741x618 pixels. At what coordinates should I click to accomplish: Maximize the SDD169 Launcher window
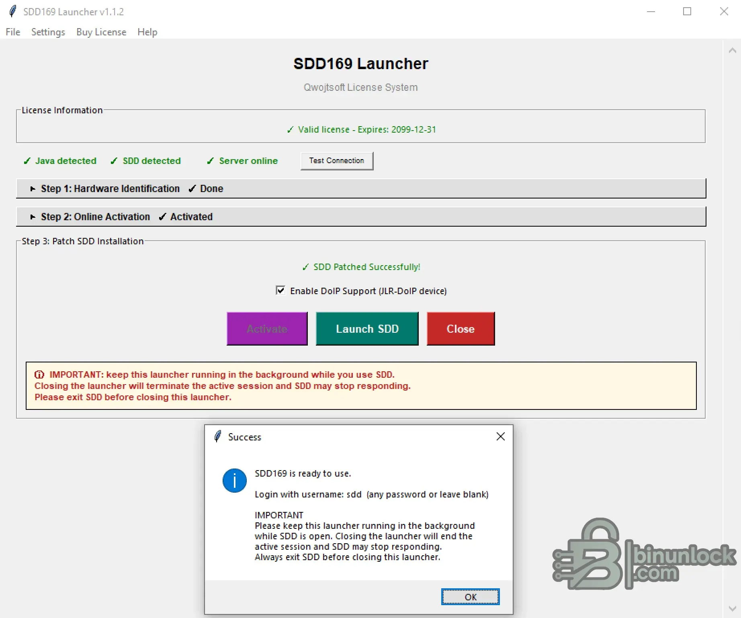click(687, 11)
